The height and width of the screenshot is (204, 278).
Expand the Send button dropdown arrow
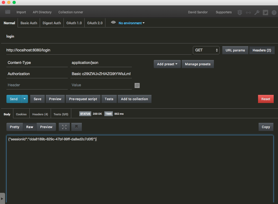tap(25, 99)
